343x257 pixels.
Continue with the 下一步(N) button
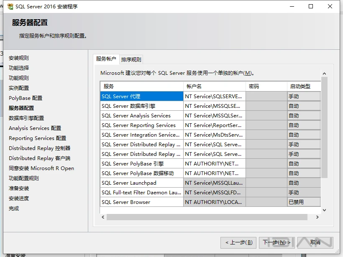[x=277, y=242]
